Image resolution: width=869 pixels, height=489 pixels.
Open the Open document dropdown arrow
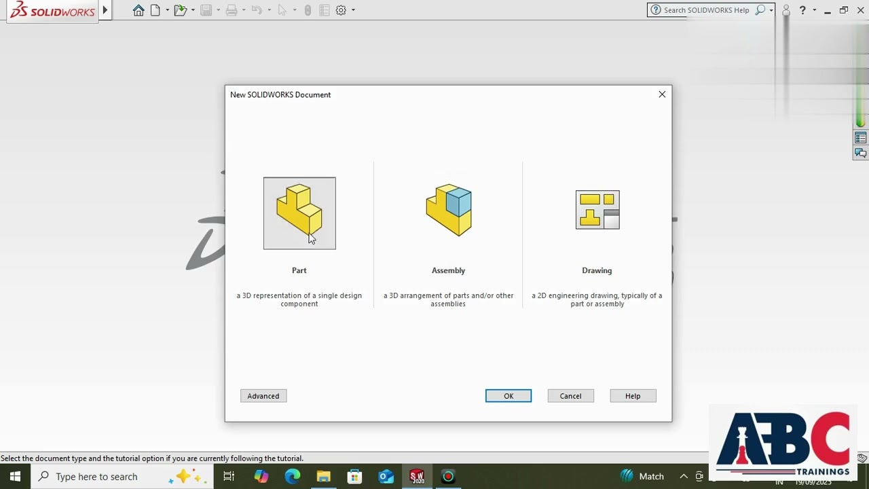[193, 10]
